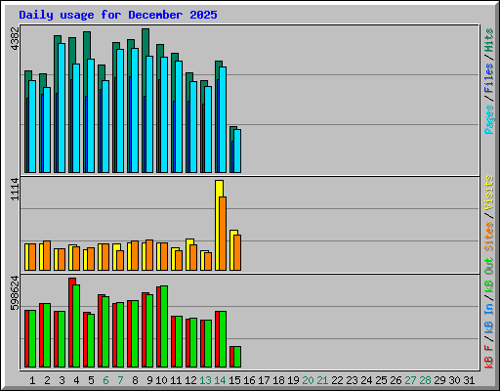
Task: Click the orange sites bar for day 14
Action: (223, 234)
